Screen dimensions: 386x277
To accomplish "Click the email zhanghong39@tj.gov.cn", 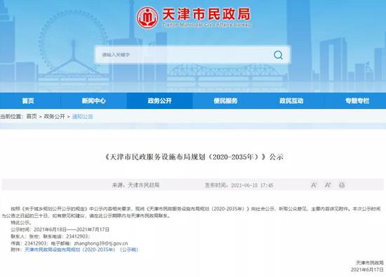I will point(101,243).
